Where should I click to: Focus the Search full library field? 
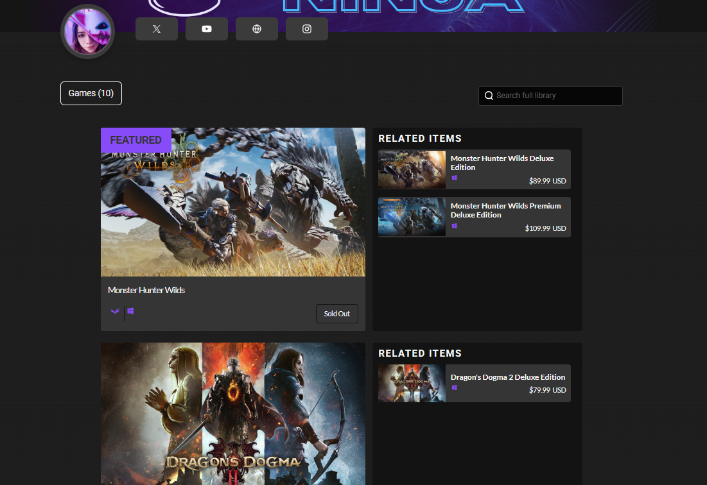click(550, 96)
